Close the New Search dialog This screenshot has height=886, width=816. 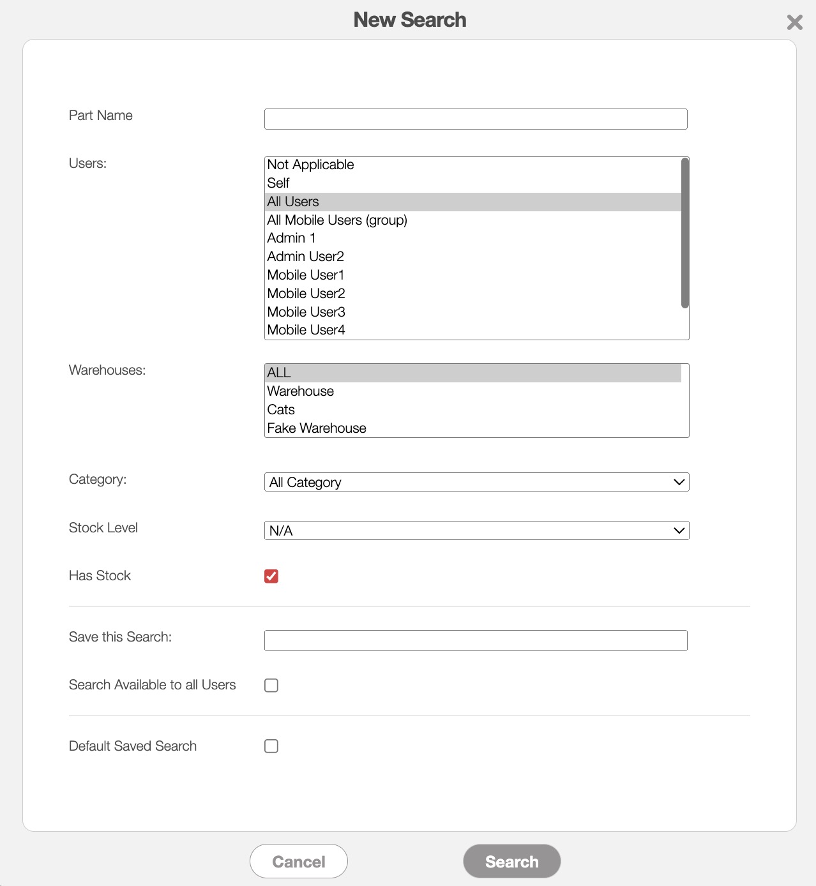tap(794, 22)
